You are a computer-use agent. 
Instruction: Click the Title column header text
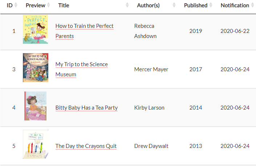coord(64,5)
